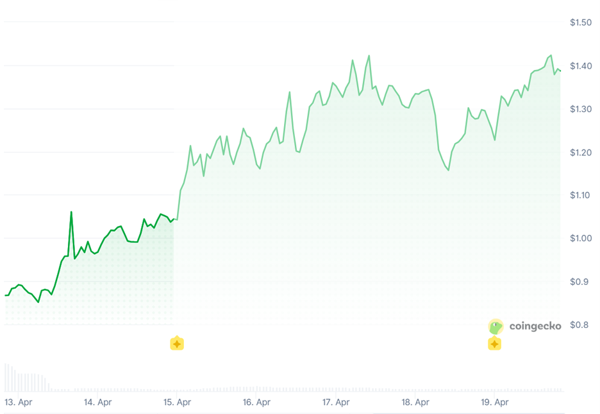
Task: Click the 15. Apr axis label
Action: point(178,402)
